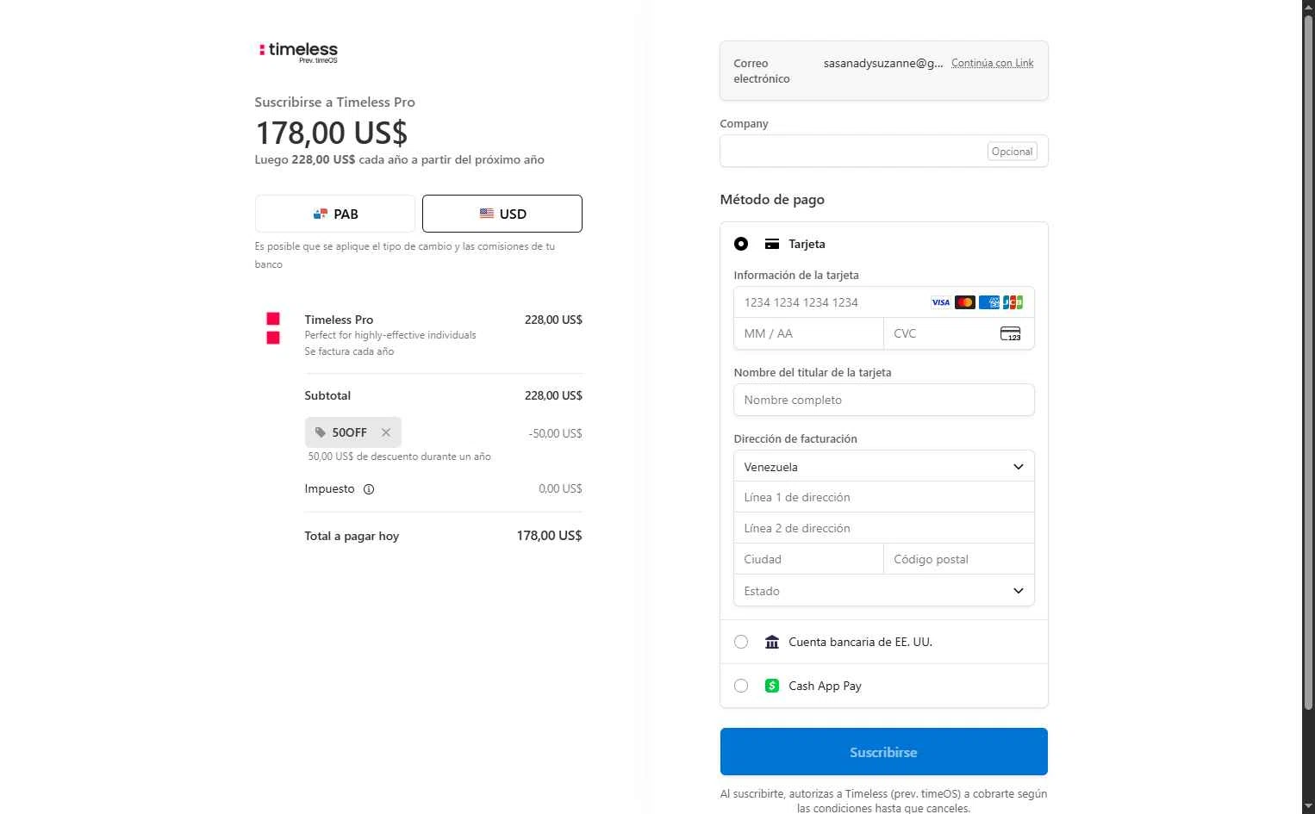The height and width of the screenshot is (814, 1315).
Task: Focus the card number input field
Action: (832, 302)
